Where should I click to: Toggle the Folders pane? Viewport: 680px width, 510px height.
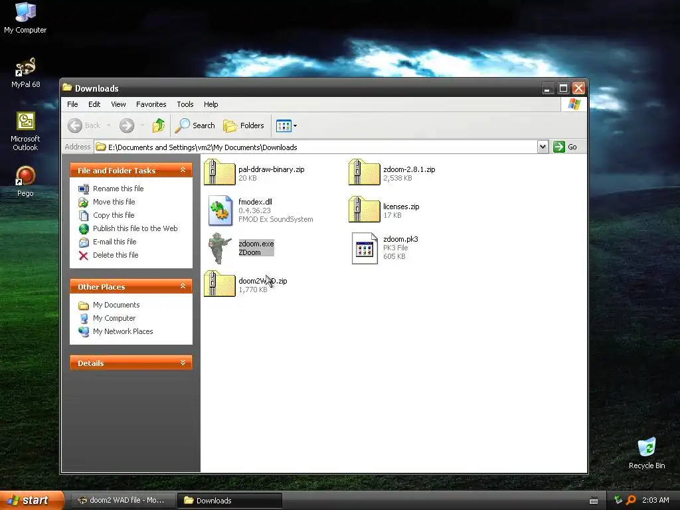pos(243,126)
